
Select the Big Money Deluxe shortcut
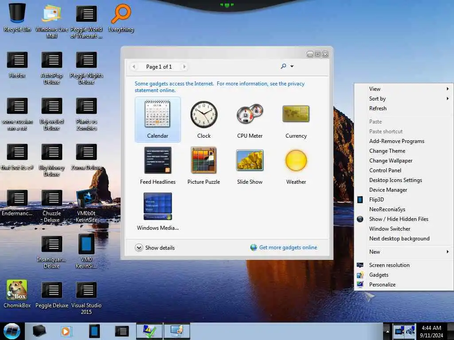(51, 160)
